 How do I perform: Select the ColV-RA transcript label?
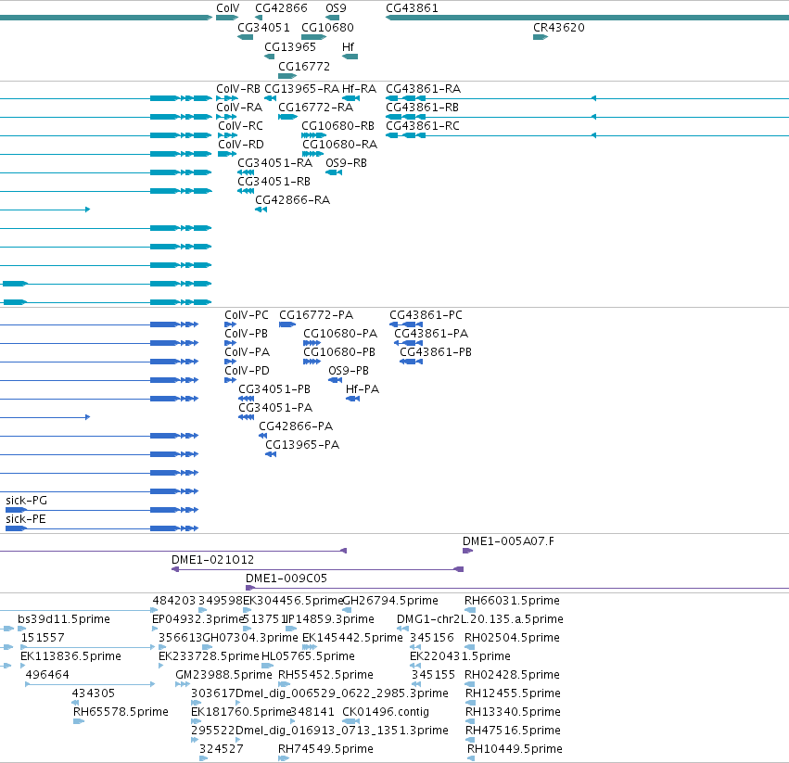[x=239, y=108]
